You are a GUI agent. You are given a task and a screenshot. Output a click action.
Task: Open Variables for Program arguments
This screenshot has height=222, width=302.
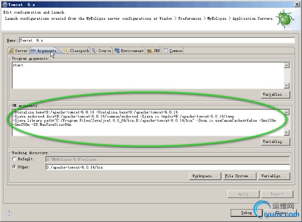276,94
